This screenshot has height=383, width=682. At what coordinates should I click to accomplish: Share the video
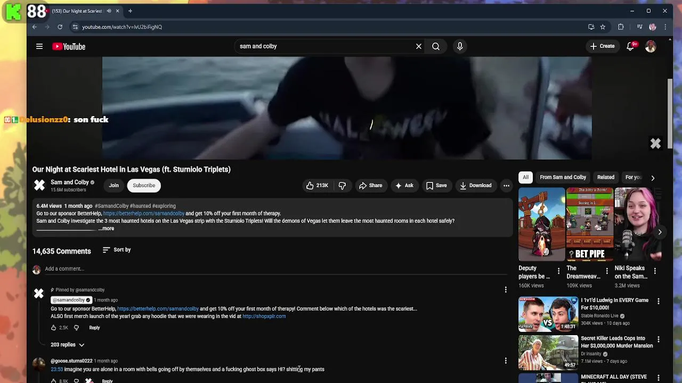(x=370, y=186)
